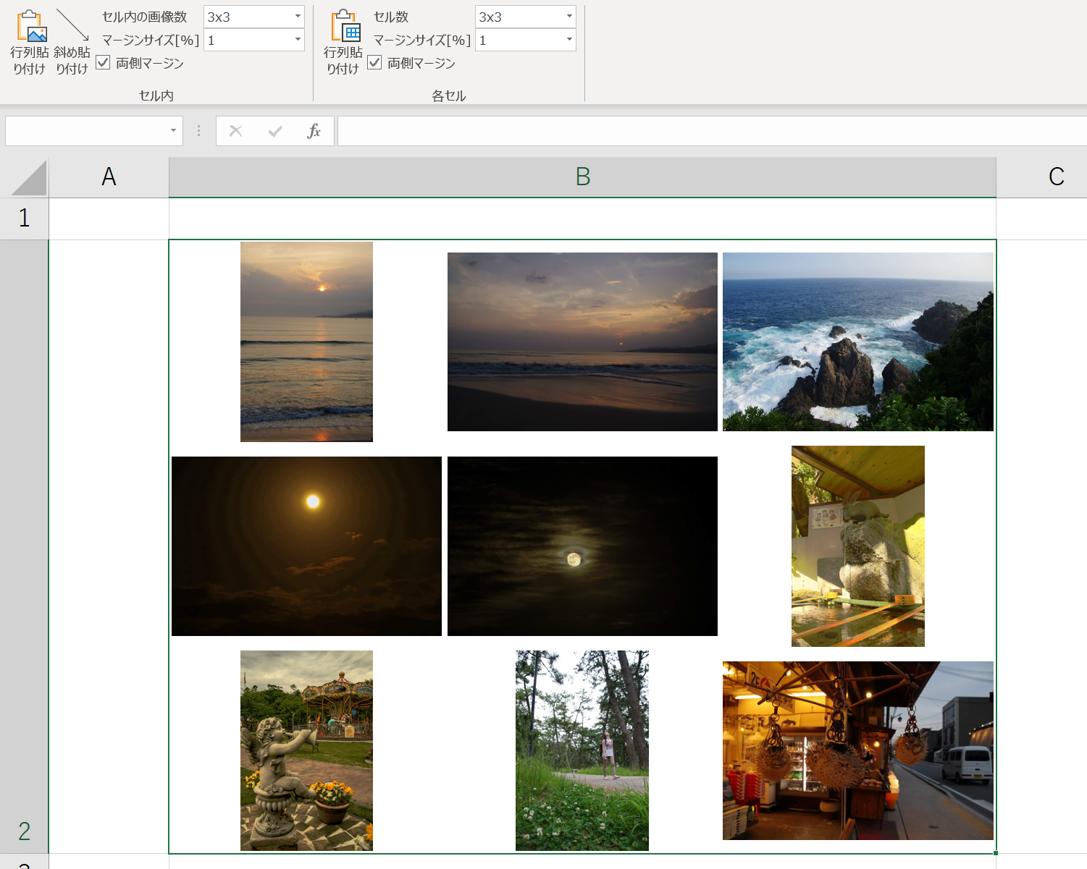The height and width of the screenshot is (869, 1087).
Task: Expand the Name Box dropdown arrow
Action: 173,131
